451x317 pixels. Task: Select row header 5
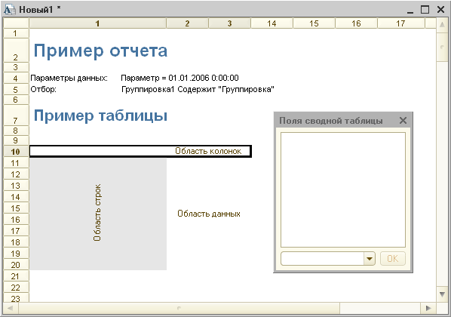(x=16, y=90)
